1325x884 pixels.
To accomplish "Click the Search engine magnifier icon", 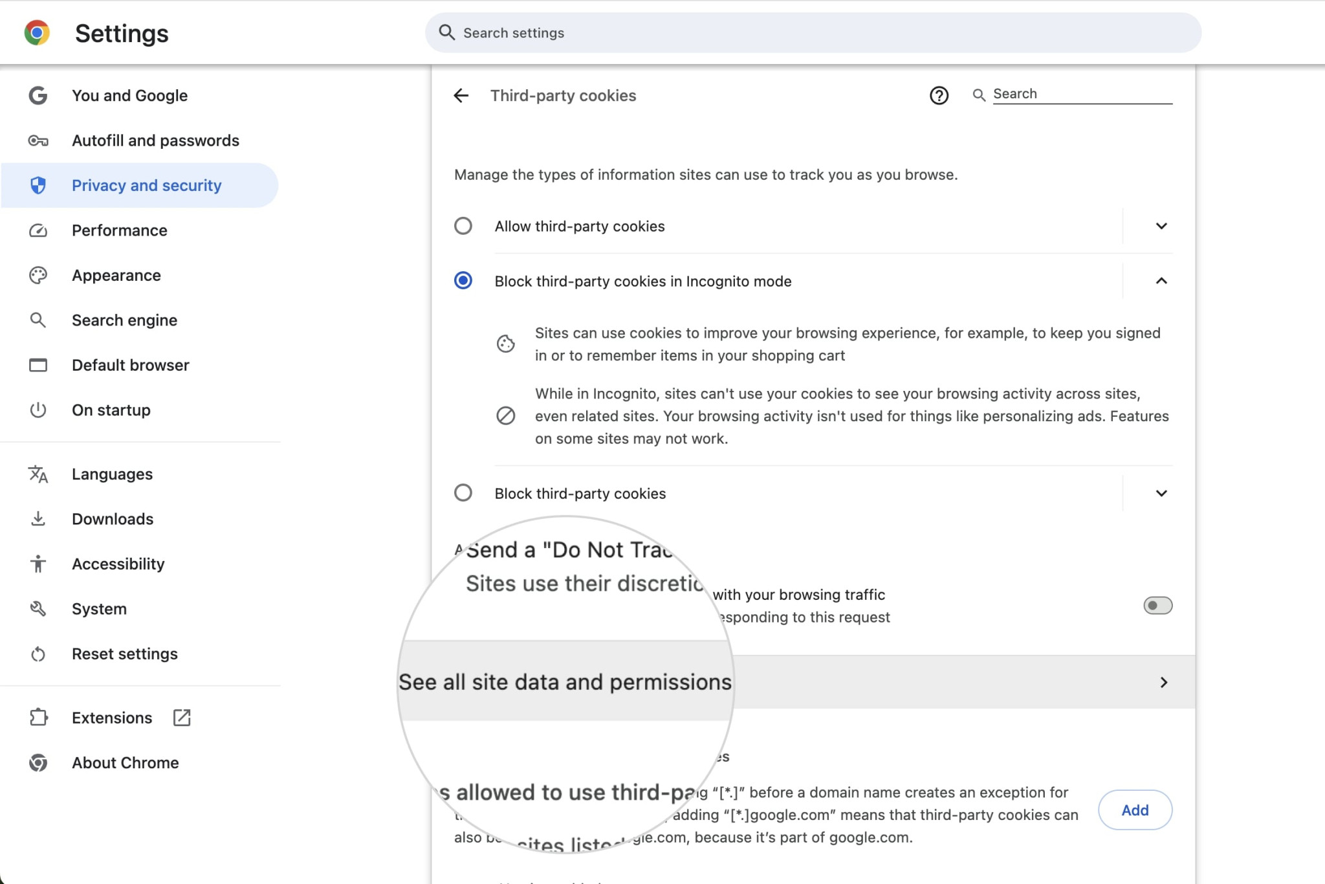I will pos(38,320).
